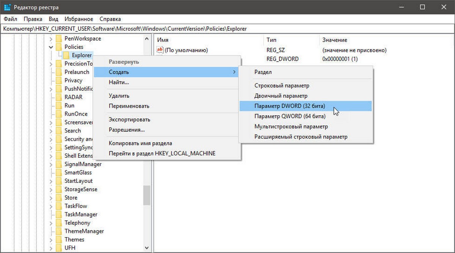Image resolution: width=455 pixels, height=253 pixels.
Task: Click the Registry Editor title bar icon
Action: point(7,7)
